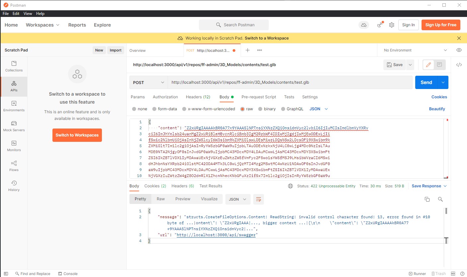467x277 pixels.
Task: Open the response JSON format dropdown
Action: tap(238, 199)
